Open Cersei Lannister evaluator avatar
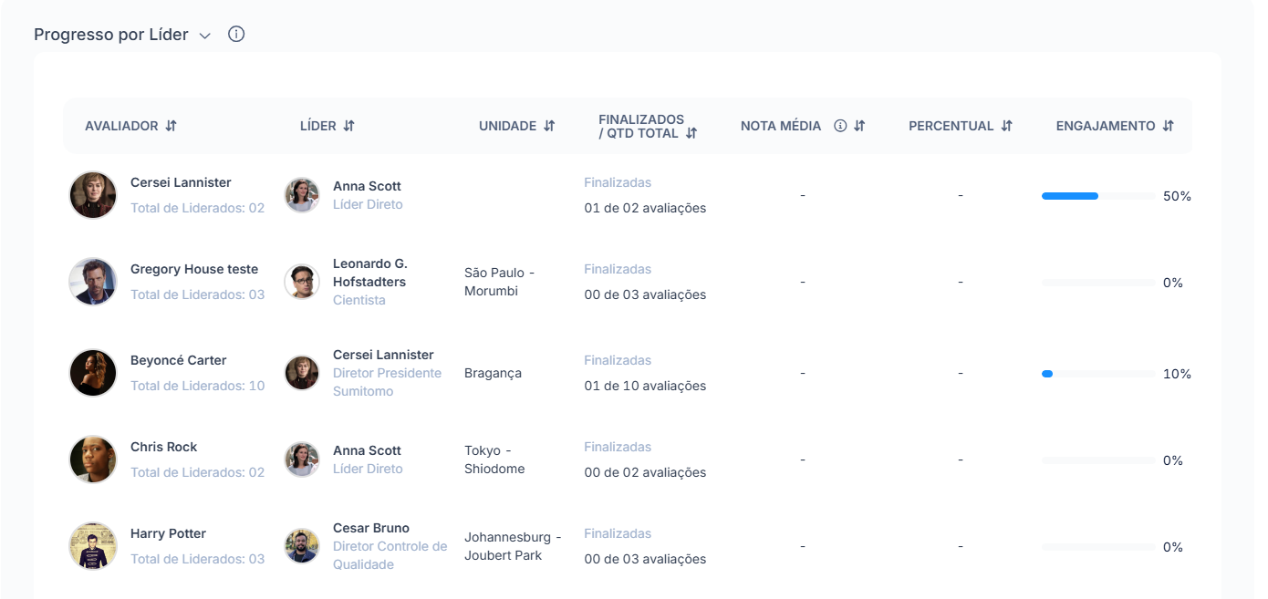The width and height of the screenshot is (1268, 599). point(93,195)
